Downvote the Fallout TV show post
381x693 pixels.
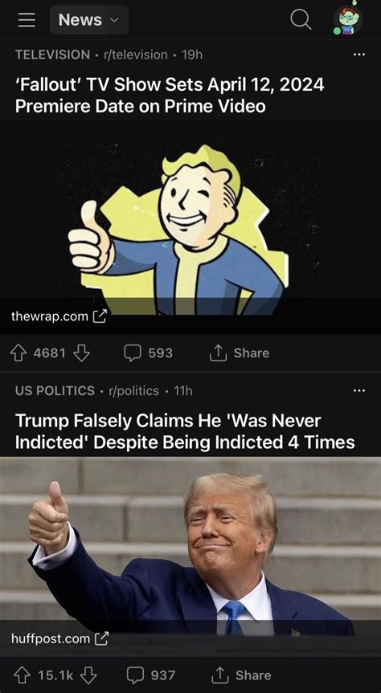[81, 353]
